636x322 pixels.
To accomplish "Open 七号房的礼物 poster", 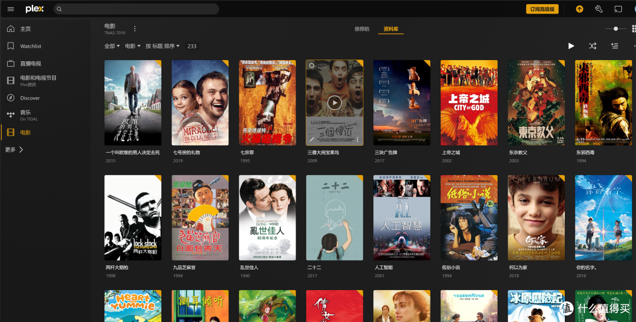I will coord(200,103).
